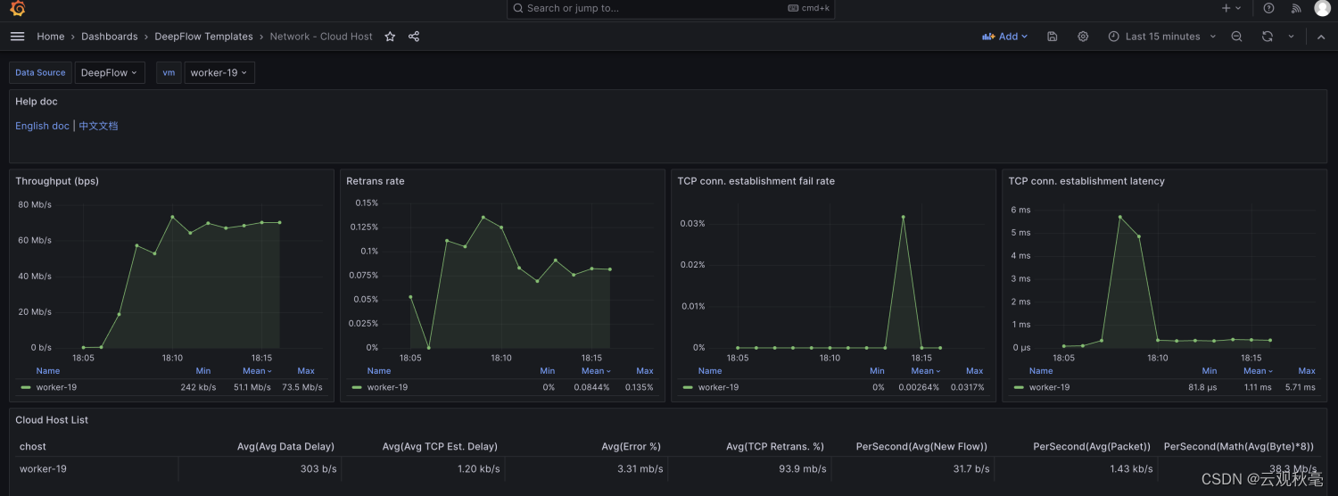Sort table by Avg(TCP Retrans. %)
The image size is (1338, 496).
click(775, 446)
